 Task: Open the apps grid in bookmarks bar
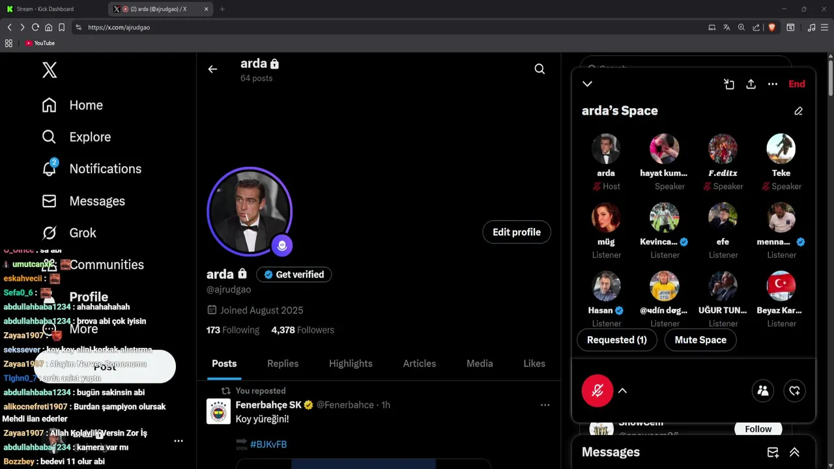8,43
